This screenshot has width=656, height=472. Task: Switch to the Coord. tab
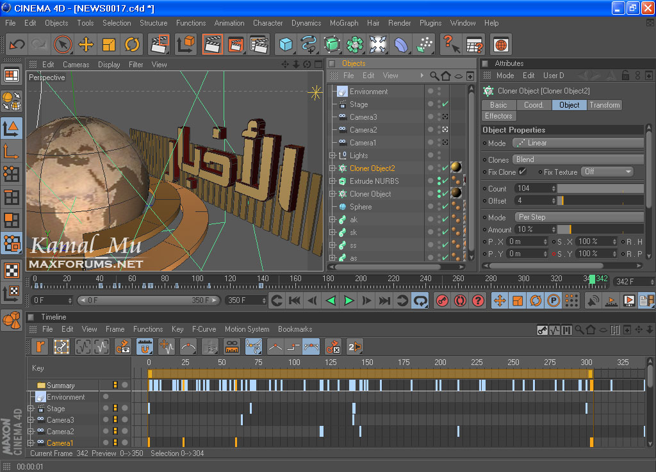pos(534,105)
